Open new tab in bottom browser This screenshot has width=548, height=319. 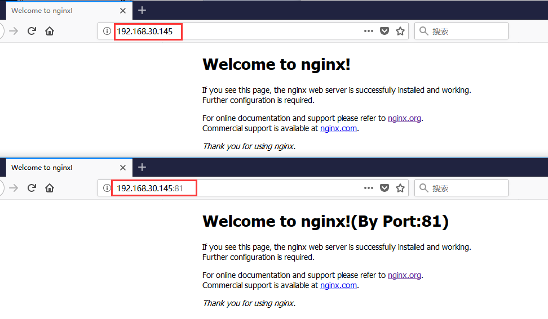point(142,167)
